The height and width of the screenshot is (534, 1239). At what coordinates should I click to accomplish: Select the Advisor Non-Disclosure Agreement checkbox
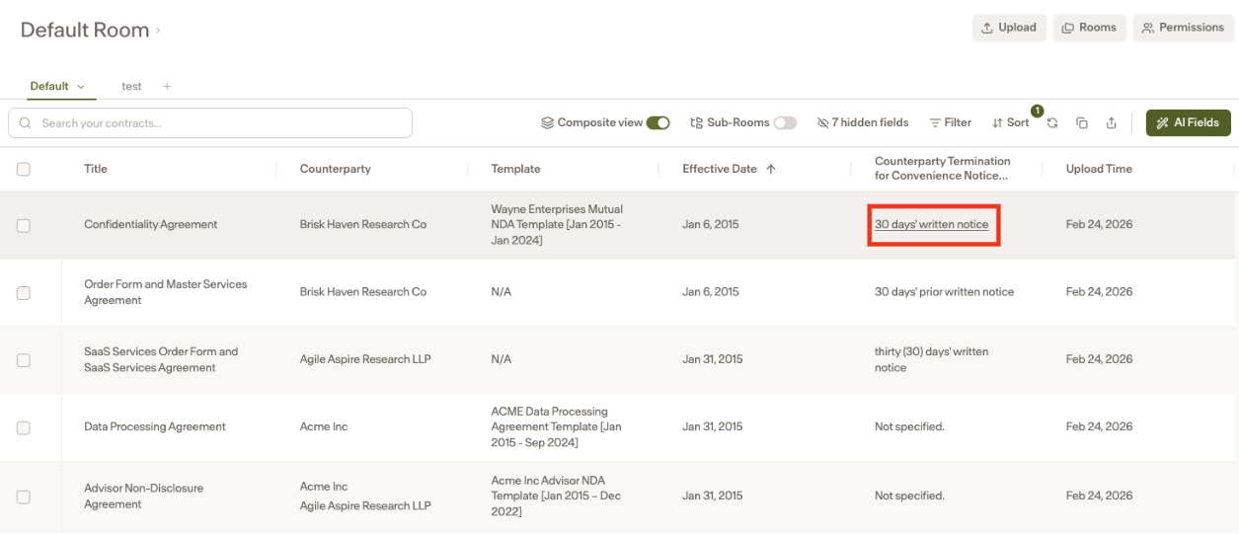tap(24, 496)
